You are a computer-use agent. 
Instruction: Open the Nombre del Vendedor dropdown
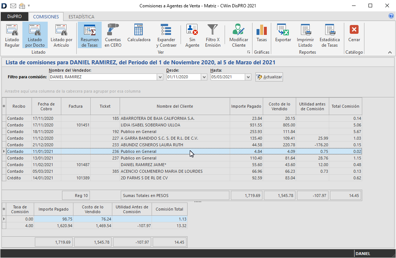pyautogui.click(x=160, y=77)
